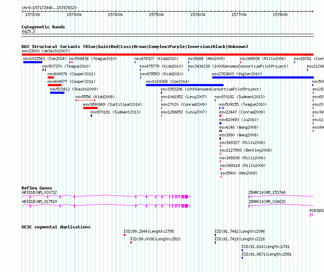Open esv22447 (Conrad2009) variant

coord(242,112)
